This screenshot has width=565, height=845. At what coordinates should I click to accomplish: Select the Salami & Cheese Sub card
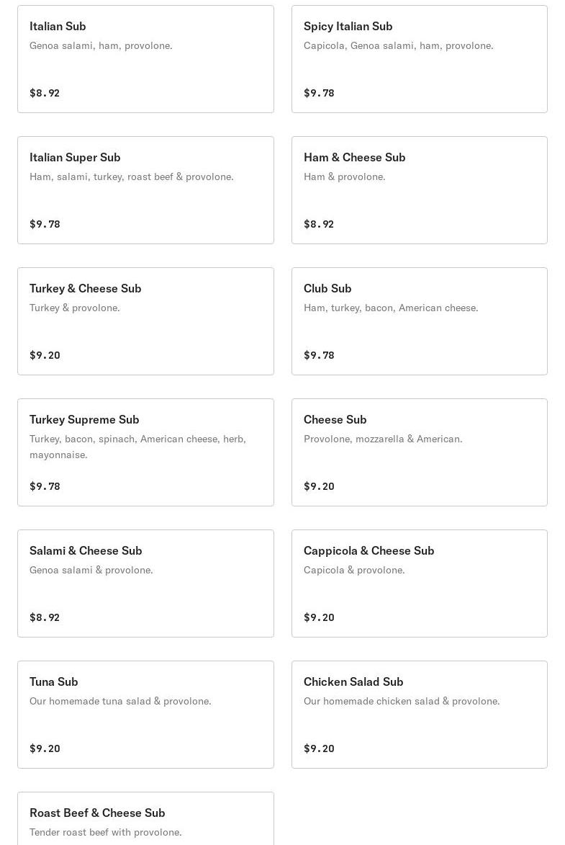(145, 584)
